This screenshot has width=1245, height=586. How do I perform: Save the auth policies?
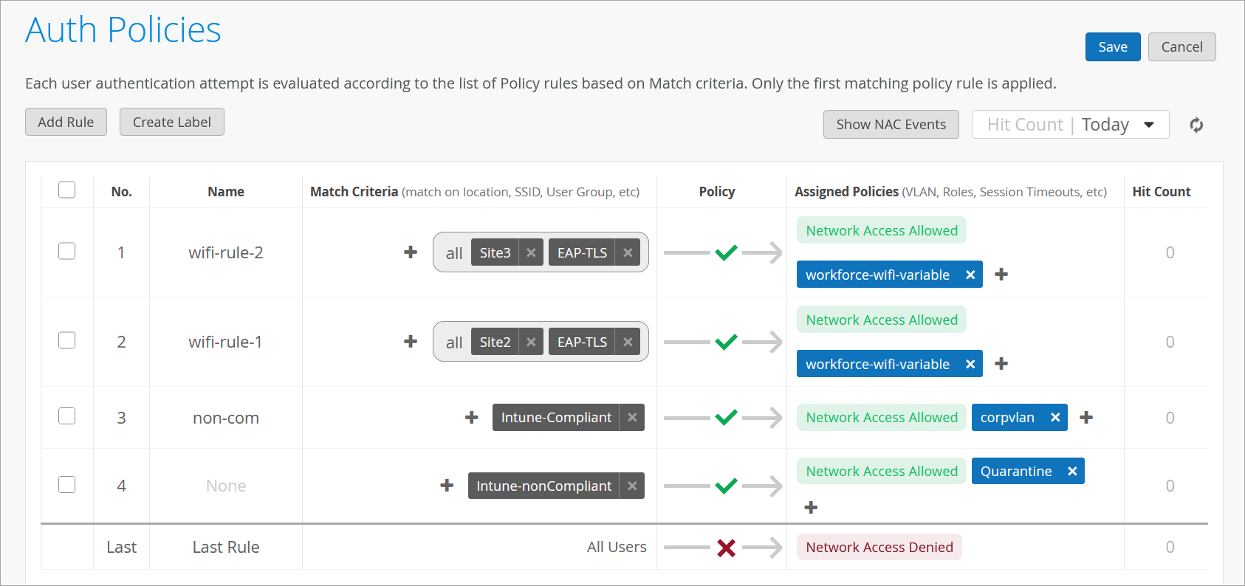pos(1112,47)
